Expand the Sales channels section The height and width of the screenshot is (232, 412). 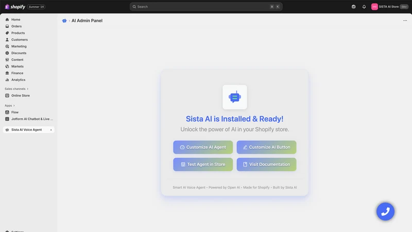[x=16, y=89]
